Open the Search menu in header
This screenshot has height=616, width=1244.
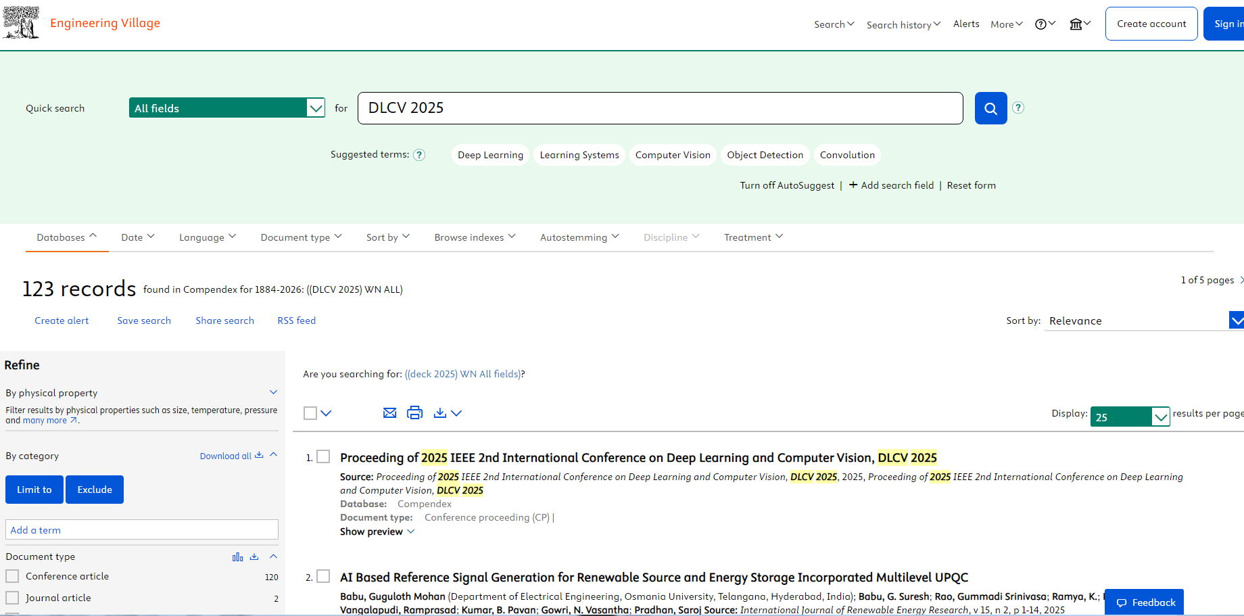(834, 24)
